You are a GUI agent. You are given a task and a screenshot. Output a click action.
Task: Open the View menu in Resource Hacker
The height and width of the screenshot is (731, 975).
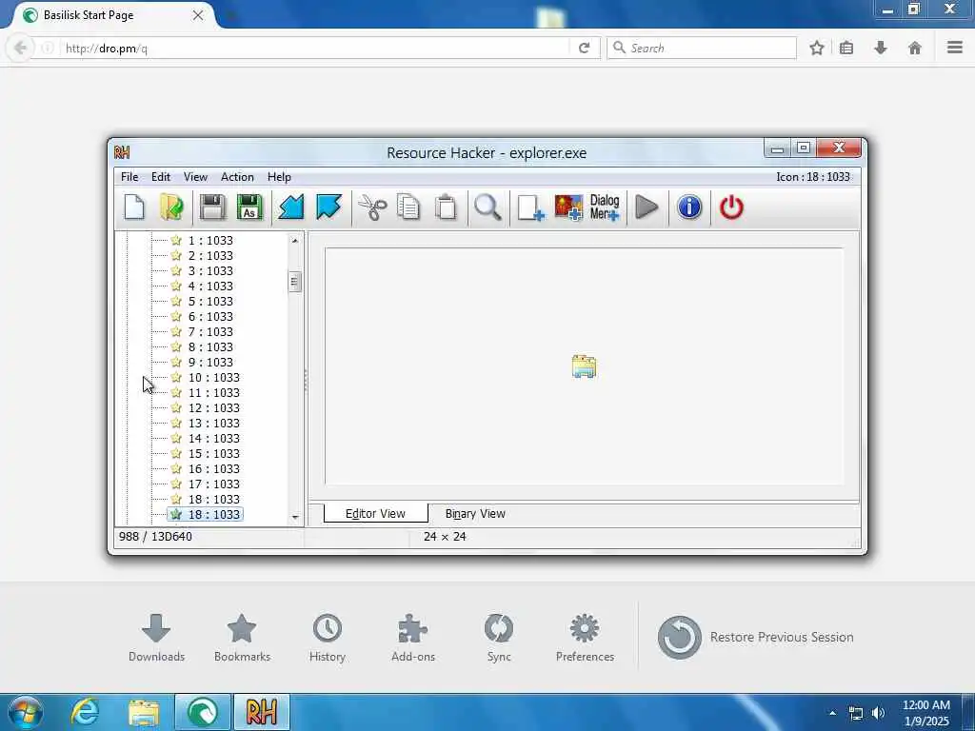pyautogui.click(x=195, y=177)
